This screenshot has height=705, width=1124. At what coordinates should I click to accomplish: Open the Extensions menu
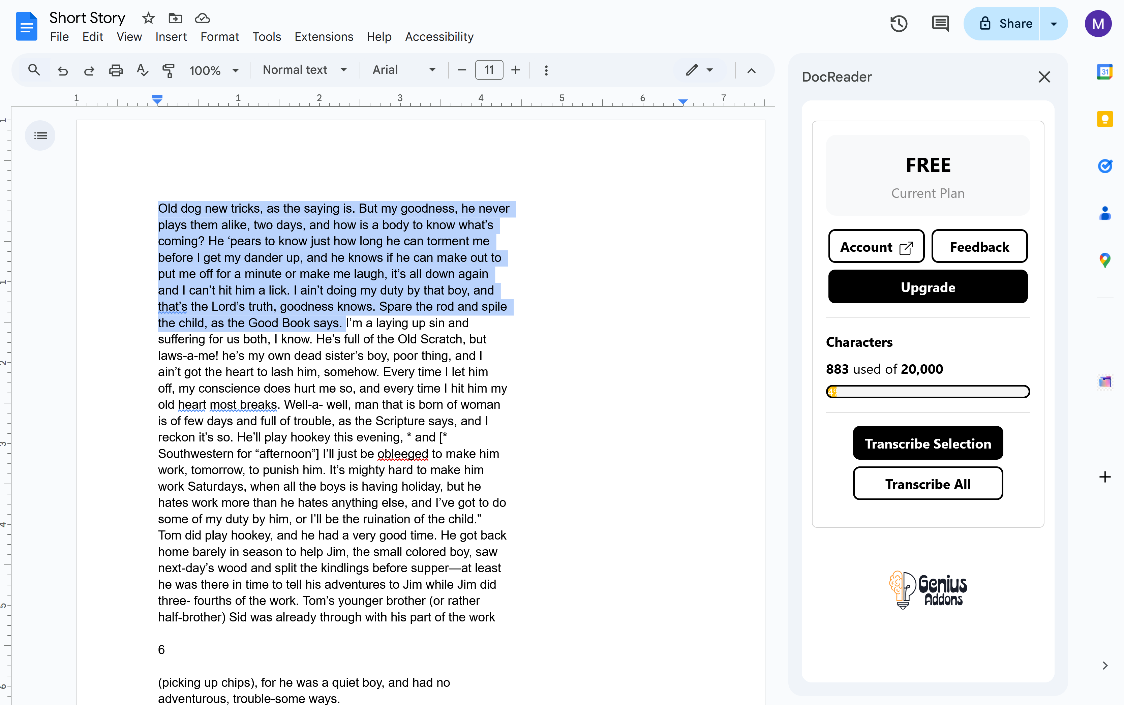click(324, 37)
